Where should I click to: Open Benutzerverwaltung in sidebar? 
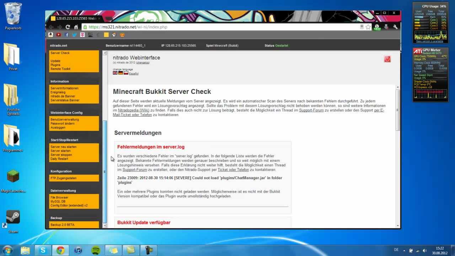pos(65,119)
